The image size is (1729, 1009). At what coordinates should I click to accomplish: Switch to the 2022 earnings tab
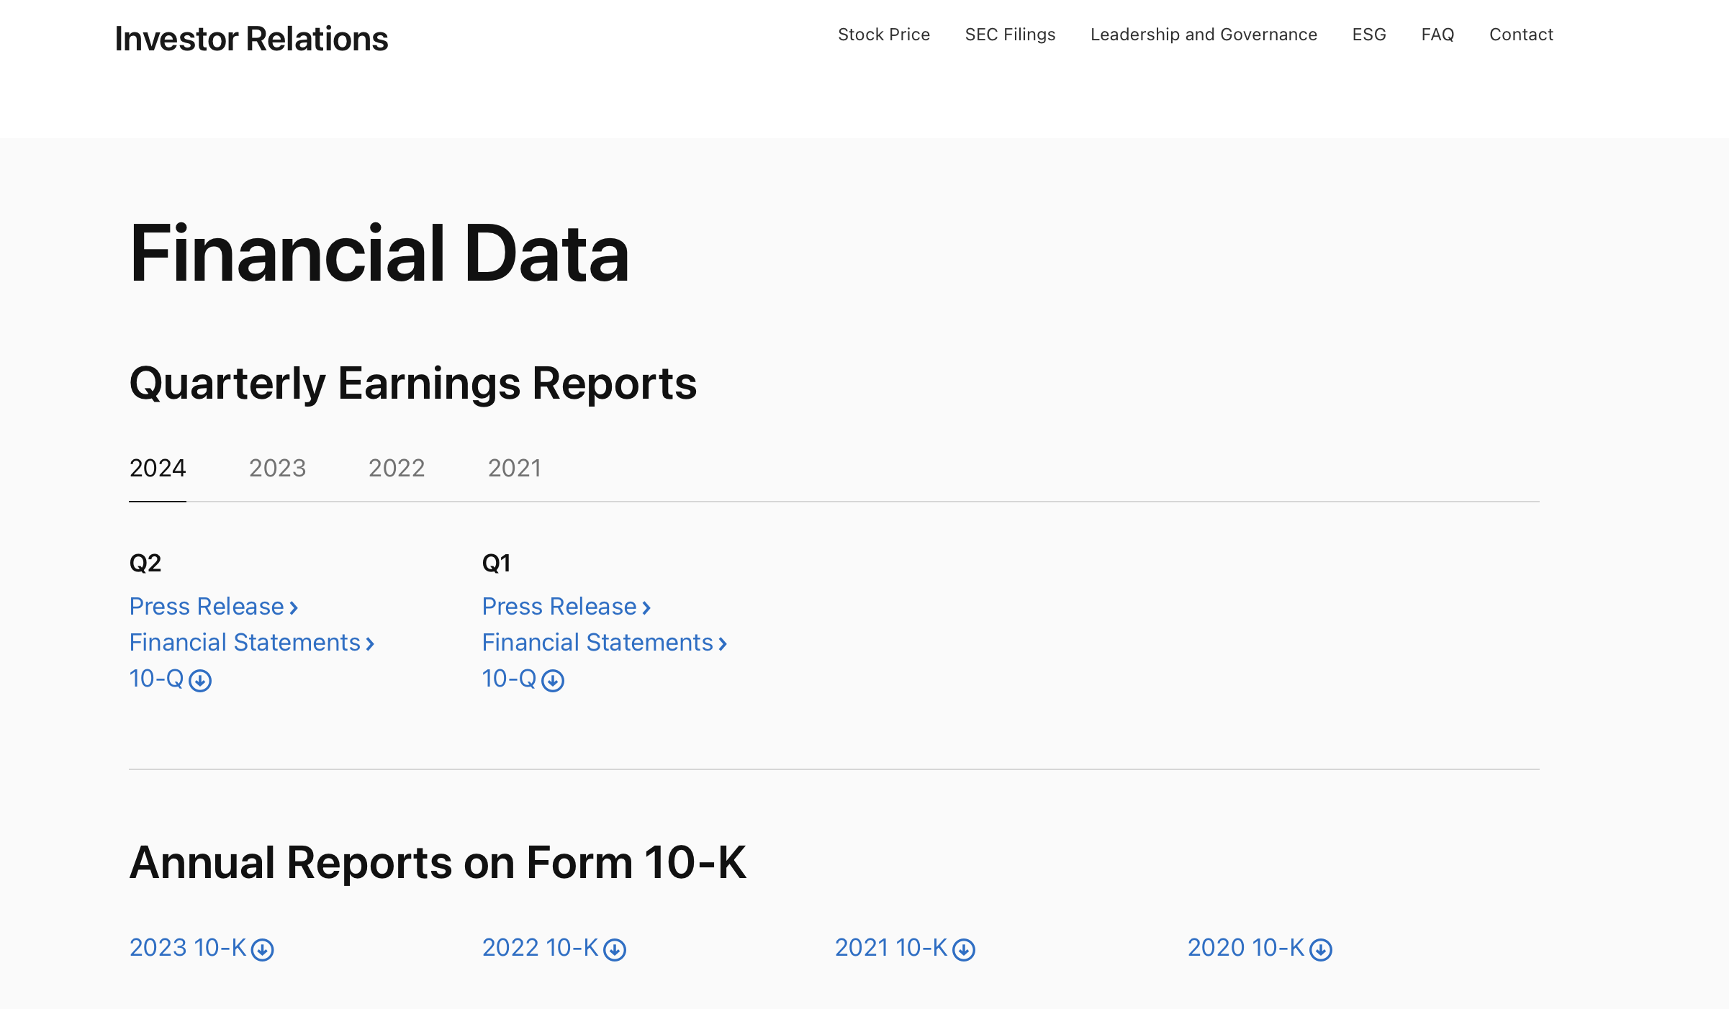pos(397,469)
